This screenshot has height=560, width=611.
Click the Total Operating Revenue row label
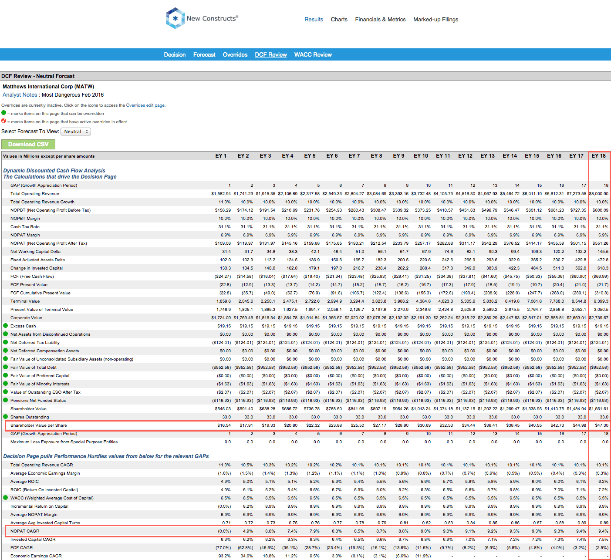click(35, 194)
